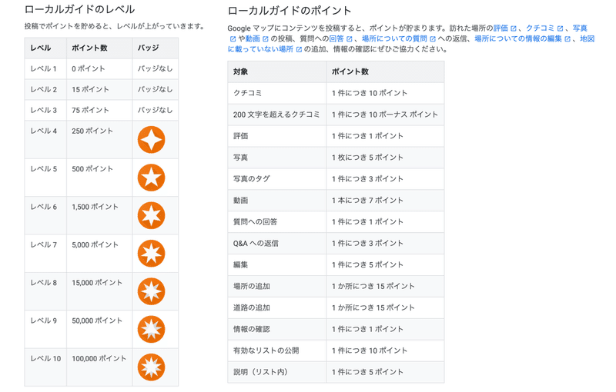Open the 動画 link
Viewport: 616px width, 392px height.
tap(253, 38)
